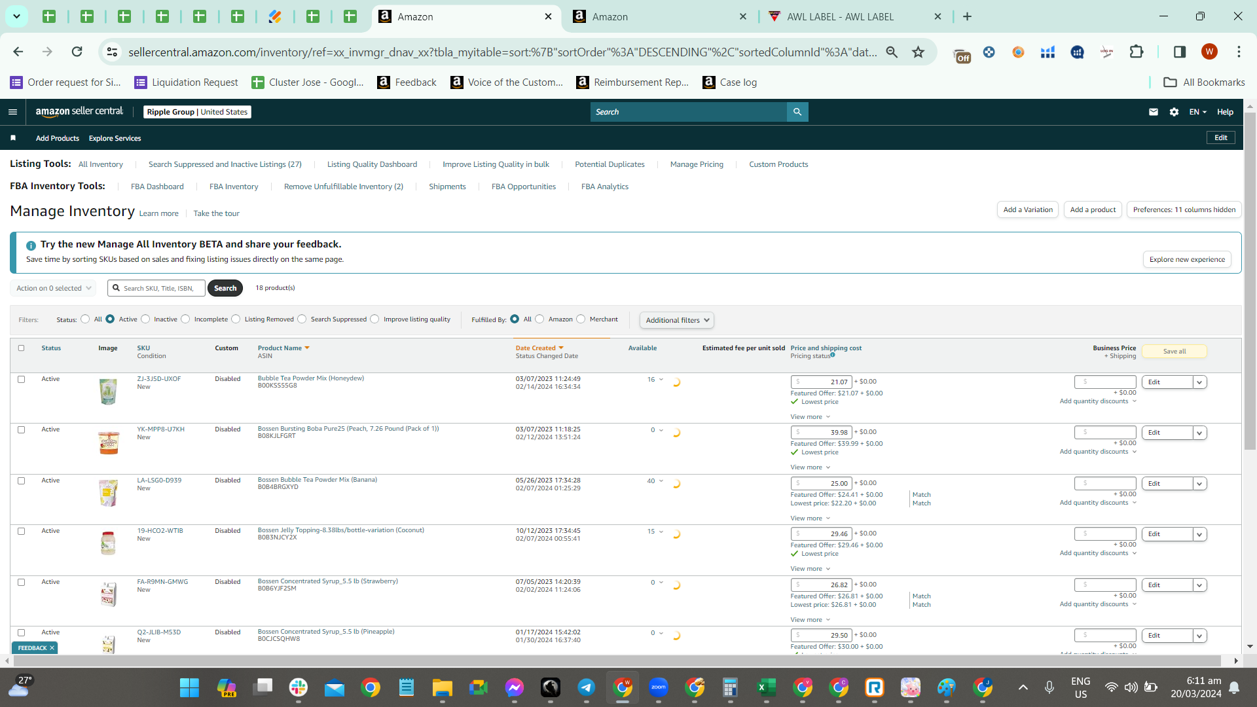
Task: Expand available quantity chevron showing 16
Action: (x=661, y=380)
